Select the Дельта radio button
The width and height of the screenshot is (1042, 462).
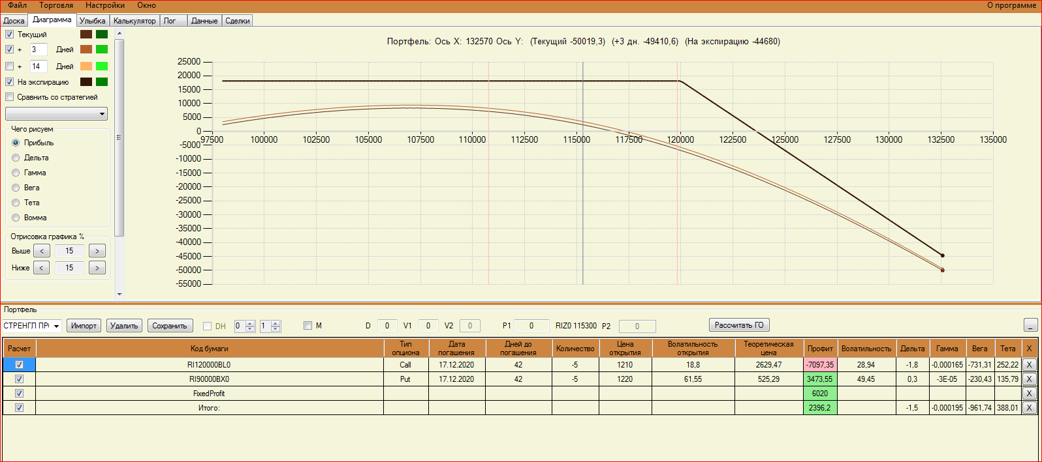16,158
